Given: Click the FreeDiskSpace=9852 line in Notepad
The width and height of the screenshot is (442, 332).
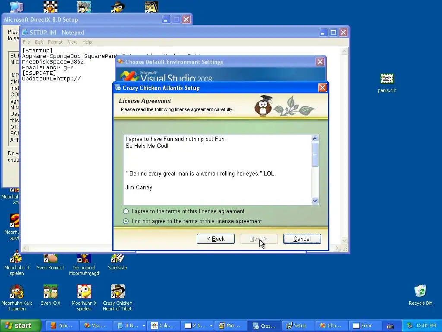Looking at the screenshot, I should pyautogui.click(x=53, y=62).
